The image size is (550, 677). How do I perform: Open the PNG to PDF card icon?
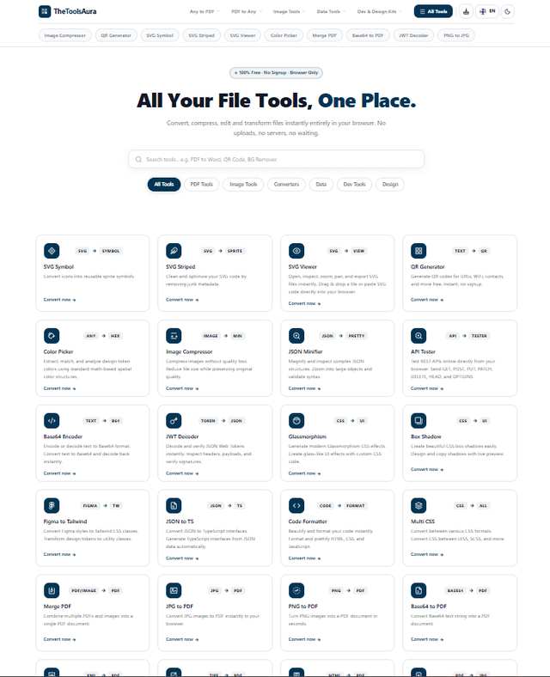296,590
